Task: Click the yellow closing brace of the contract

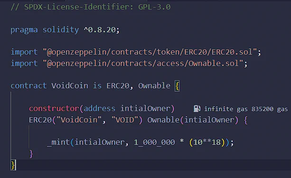Action: point(13,165)
